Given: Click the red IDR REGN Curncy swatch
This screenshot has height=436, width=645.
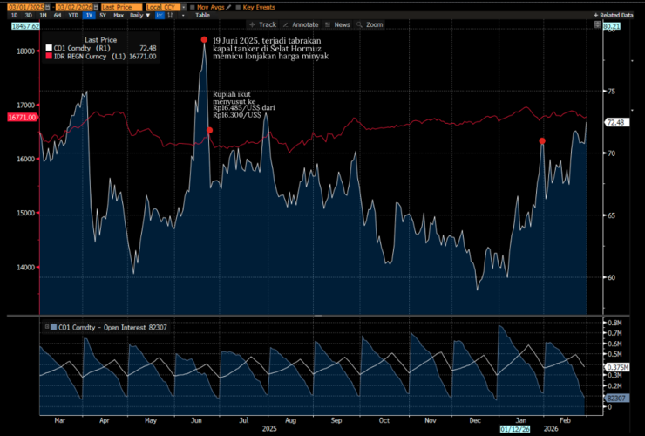Looking at the screenshot, I should (x=49, y=57).
